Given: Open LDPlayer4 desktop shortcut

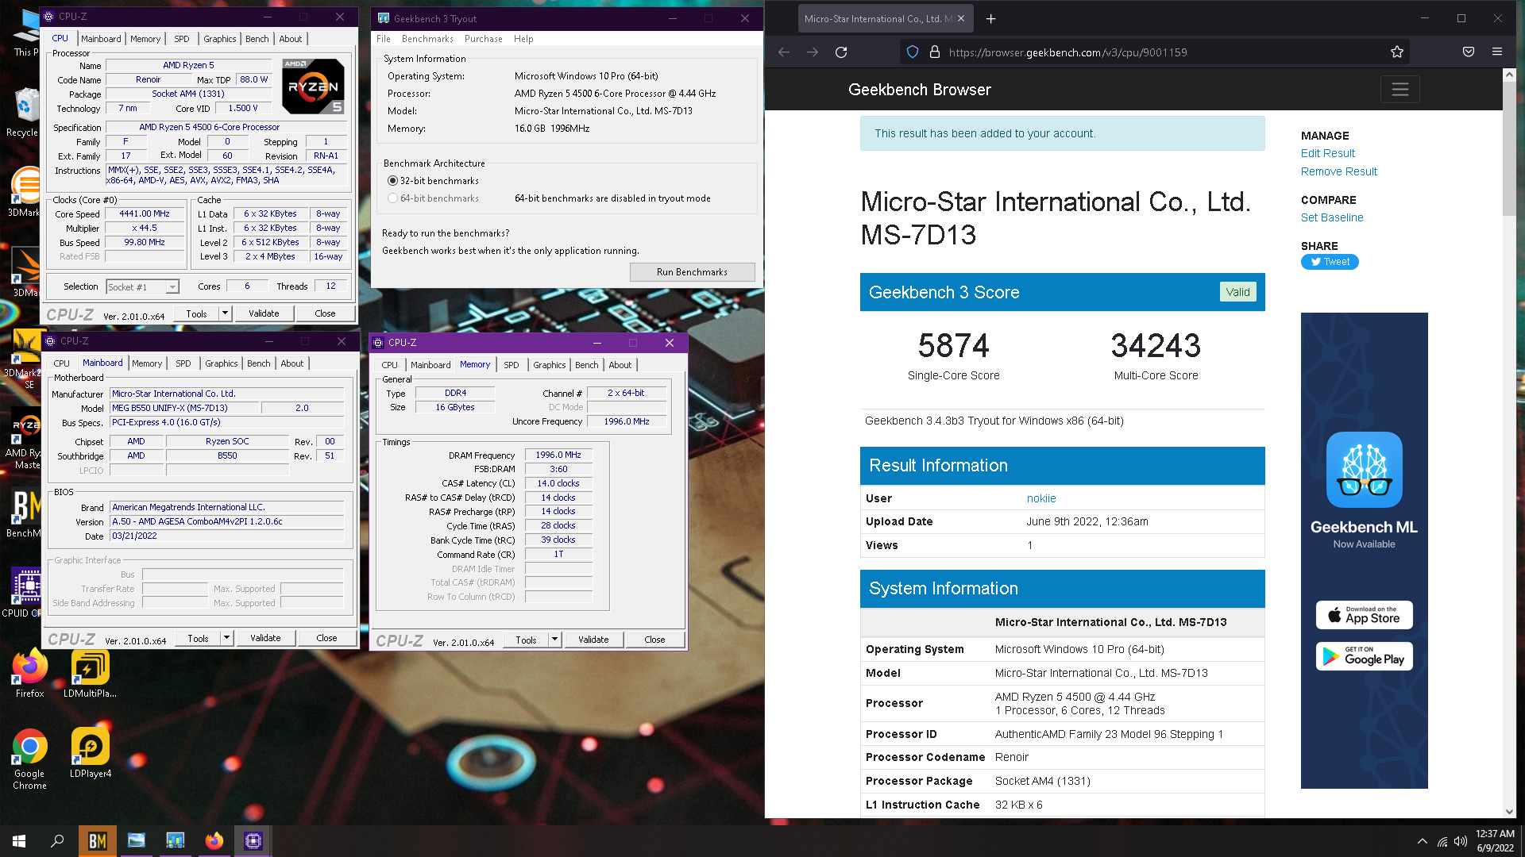Looking at the screenshot, I should click(90, 753).
